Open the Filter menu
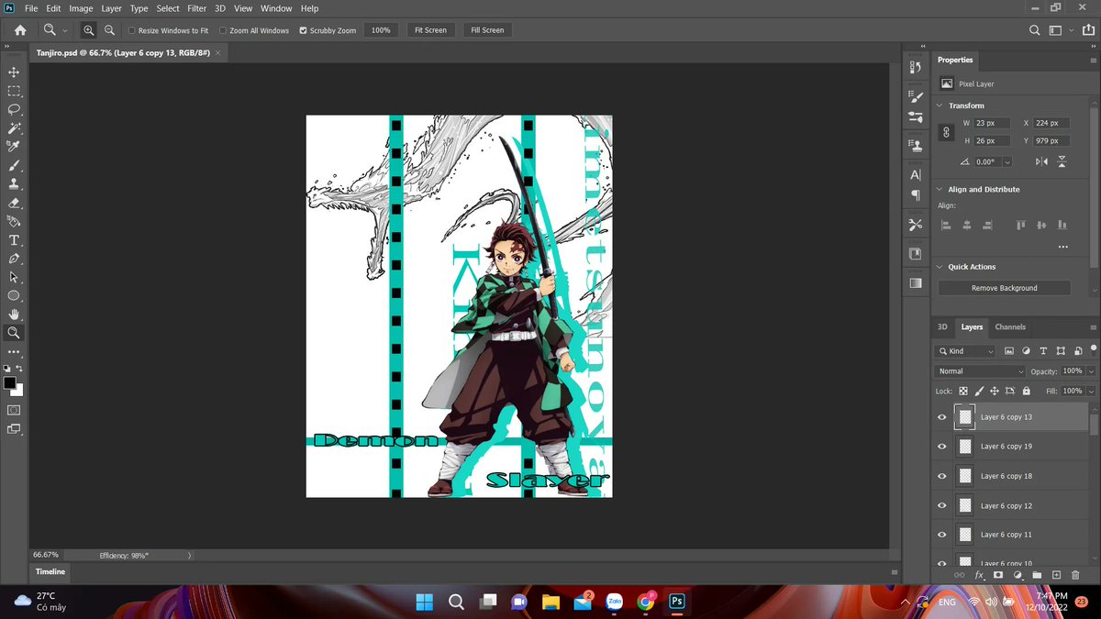Image resolution: width=1101 pixels, height=619 pixels. [x=196, y=8]
